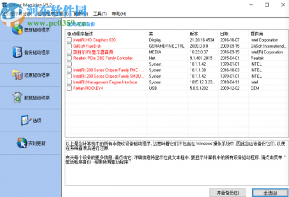This screenshot has height=197, width=289.
Task: Check the Intel(R) HD Graphics 630 checkbox
Action: click(69, 40)
